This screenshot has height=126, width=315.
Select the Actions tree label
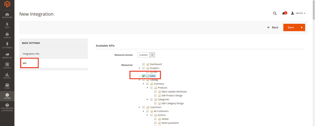[161, 115]
